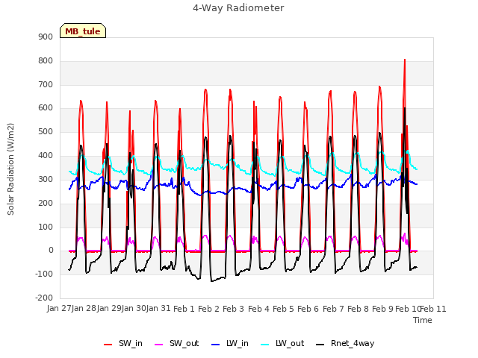Click the Feb 9 x-axis label
Image resolution: width=478 pixels, height=358 pixels.
click(x=383, y=309)
